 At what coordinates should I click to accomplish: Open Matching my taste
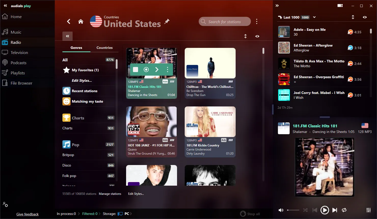point(88,101)
